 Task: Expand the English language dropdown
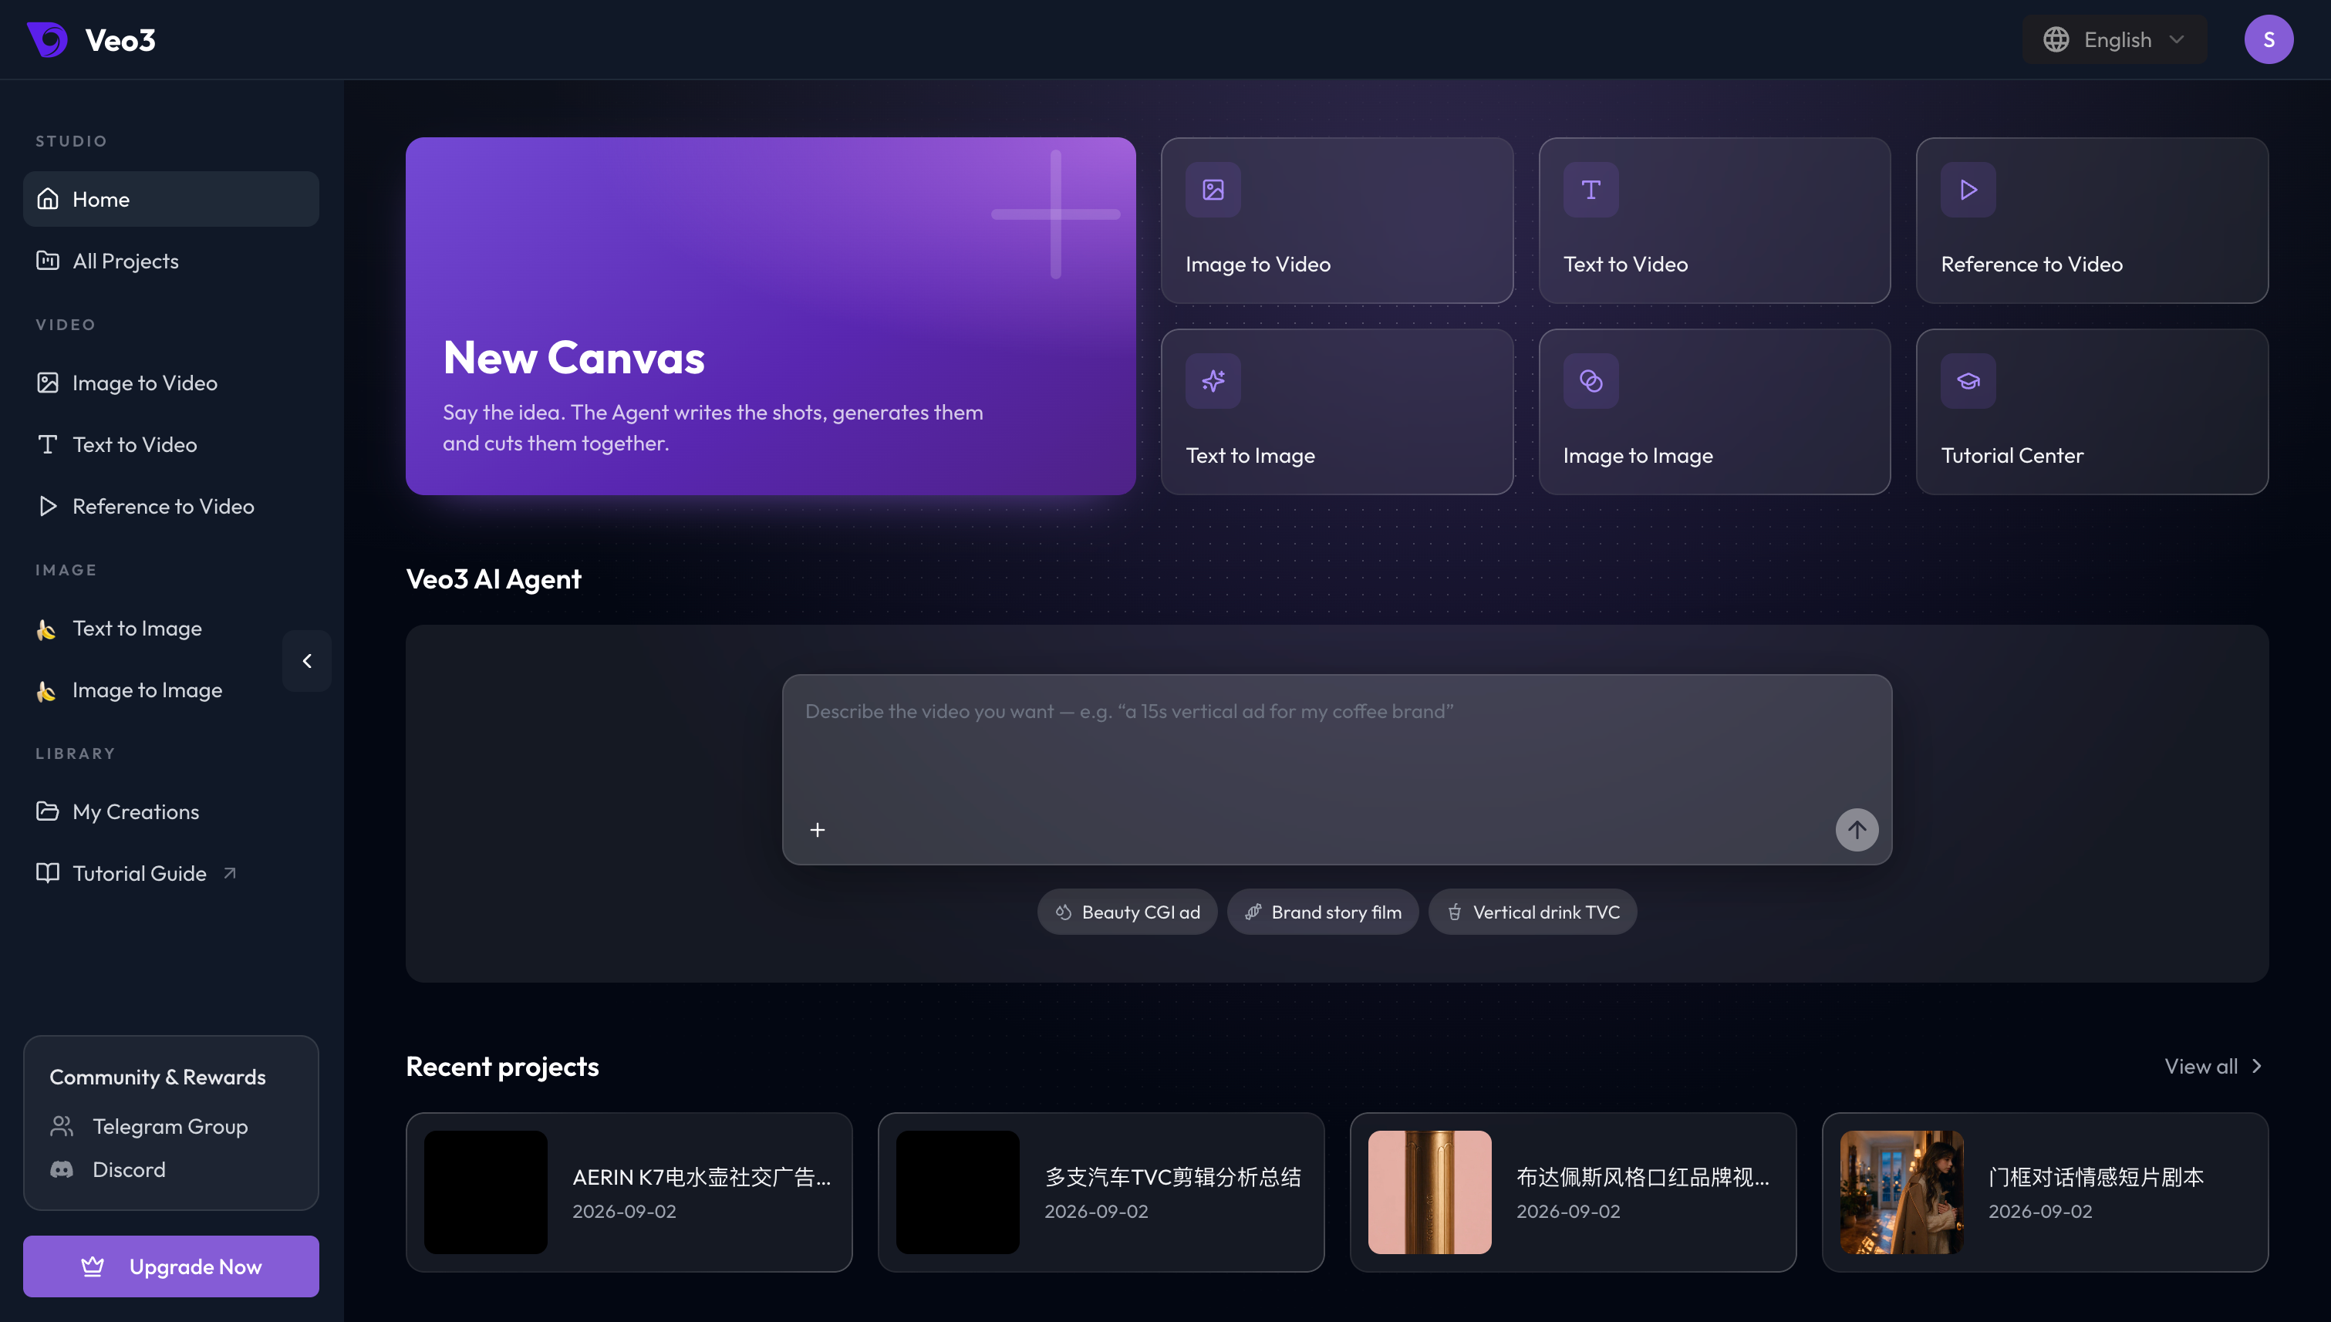click(2114, 40)
